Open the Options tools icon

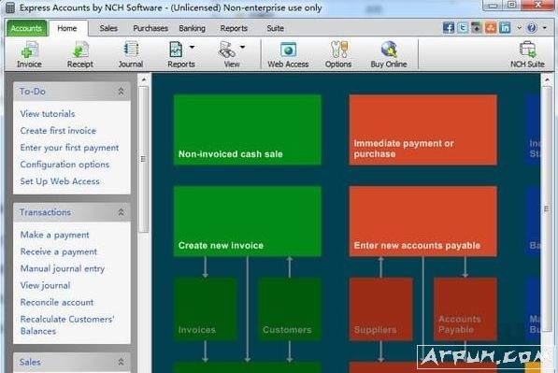click(x=338, y=50)
